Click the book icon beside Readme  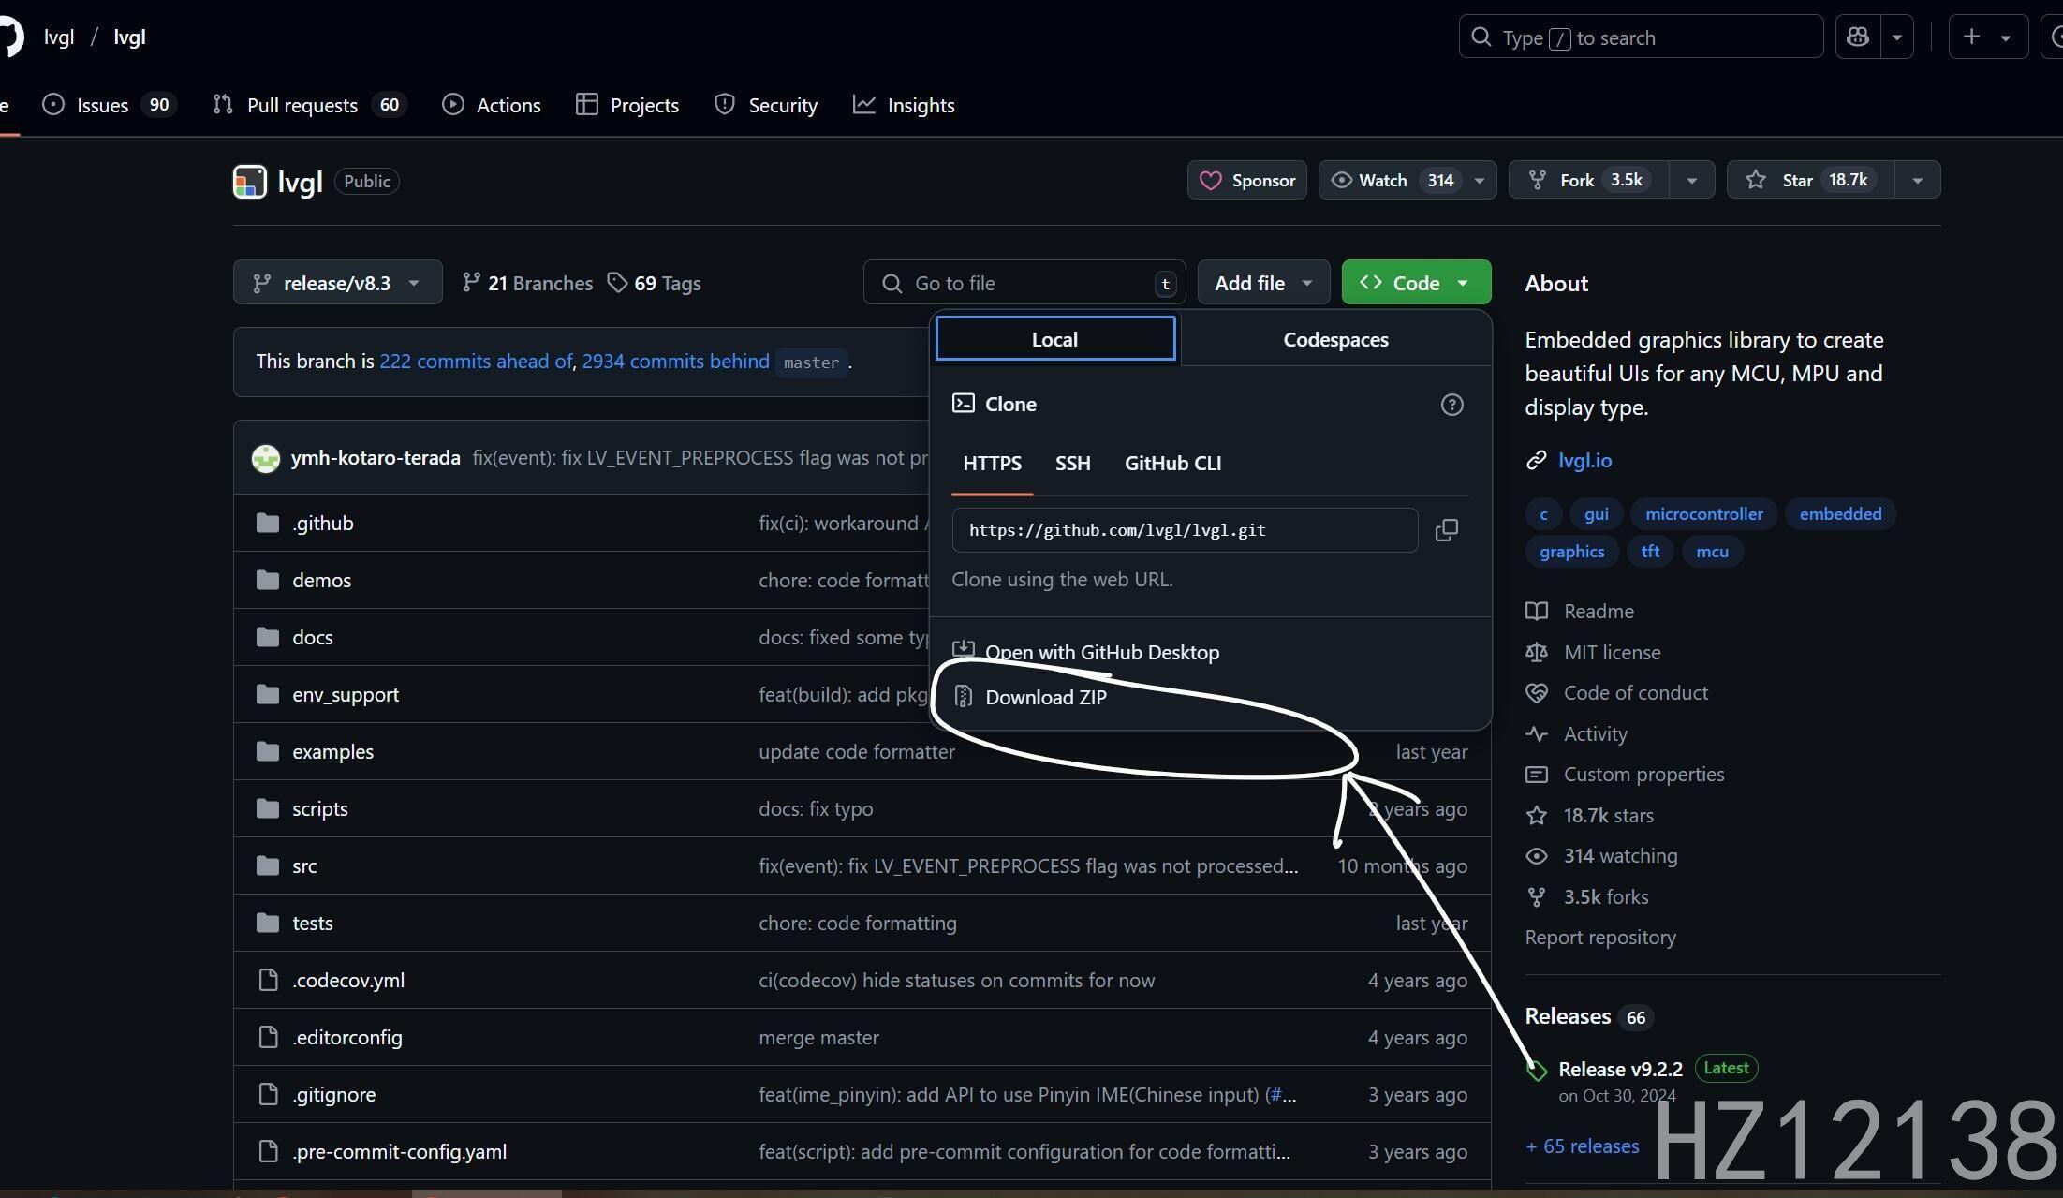(1537, 611)
